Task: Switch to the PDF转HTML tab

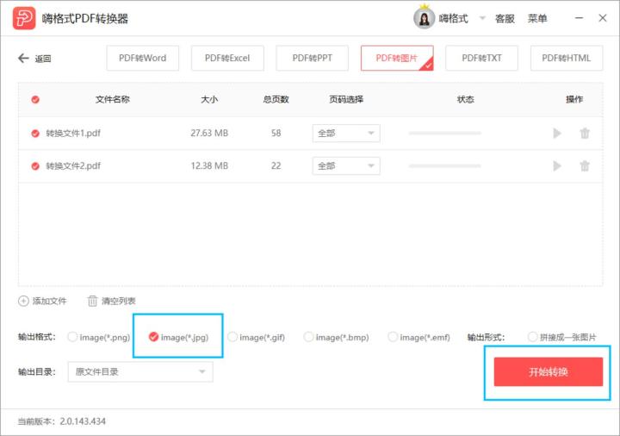Action: tap(567, 58)
